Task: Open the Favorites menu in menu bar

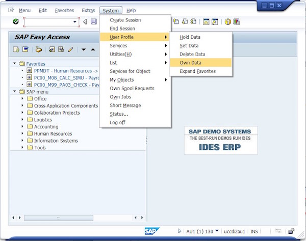Action: (x=64, y=10)
